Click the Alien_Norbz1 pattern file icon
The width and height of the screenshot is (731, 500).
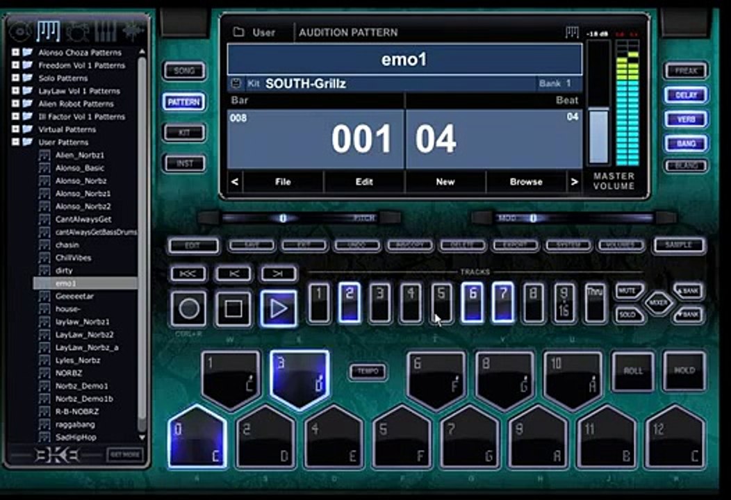[x=44, y=155]
